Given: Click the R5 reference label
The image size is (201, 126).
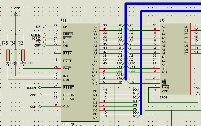Looking at the screenshot, I should coord(5,43).
